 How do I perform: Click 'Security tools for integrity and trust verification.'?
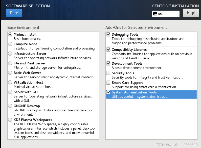(147, 78)
